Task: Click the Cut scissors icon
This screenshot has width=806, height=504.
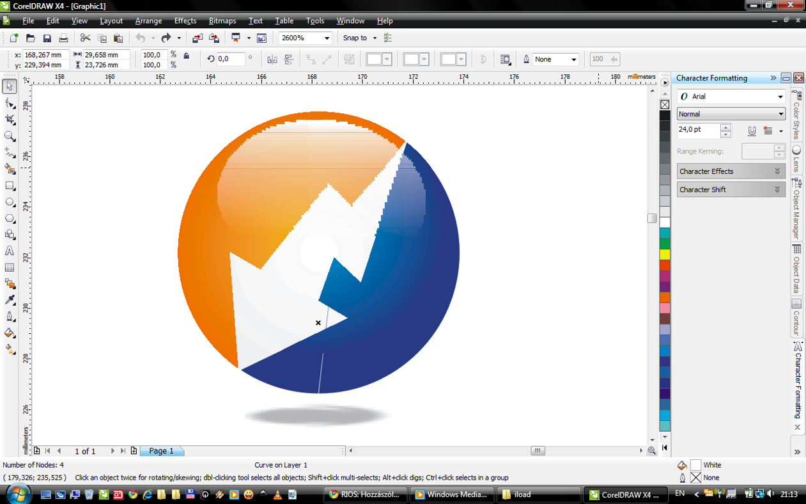Action: tap(85, 38)
